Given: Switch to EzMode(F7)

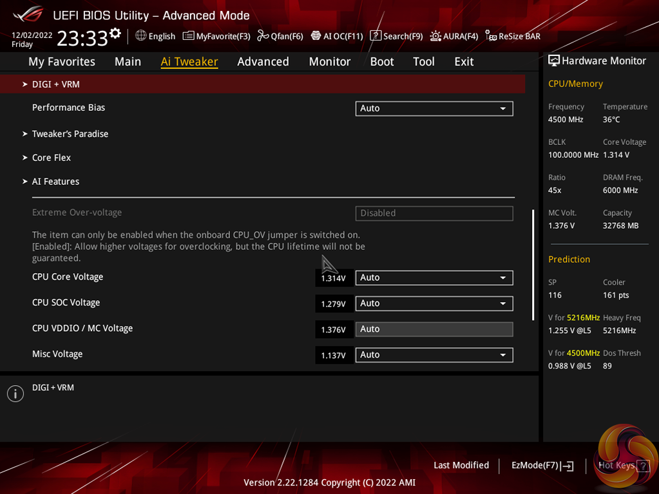Looking at the screenshot, I should point(542,465).
